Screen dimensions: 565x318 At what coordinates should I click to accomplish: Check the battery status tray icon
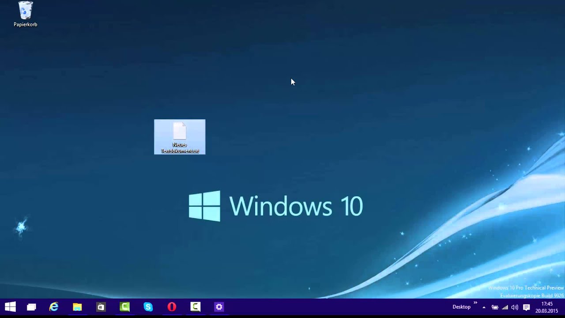495,307
